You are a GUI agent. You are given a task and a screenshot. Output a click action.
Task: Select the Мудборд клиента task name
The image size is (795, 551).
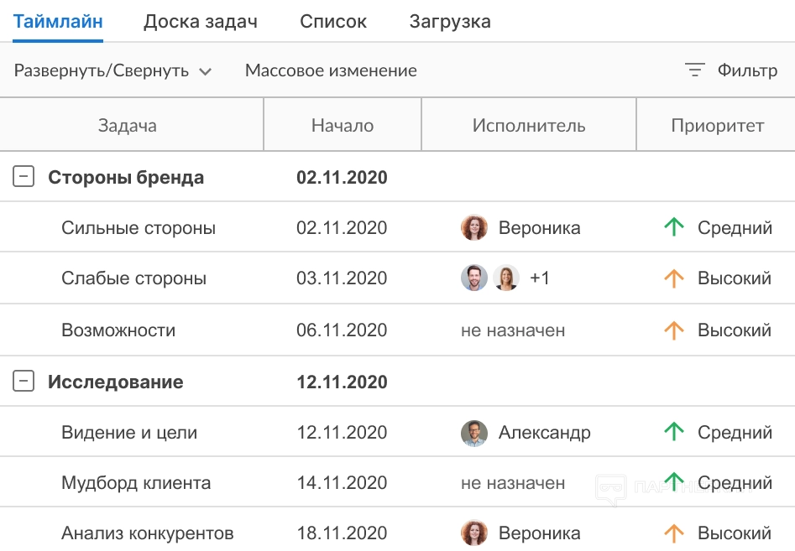coord(136,483)
